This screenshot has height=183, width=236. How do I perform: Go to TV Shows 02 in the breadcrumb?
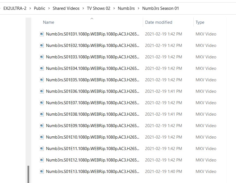click(x=98, y=8)
